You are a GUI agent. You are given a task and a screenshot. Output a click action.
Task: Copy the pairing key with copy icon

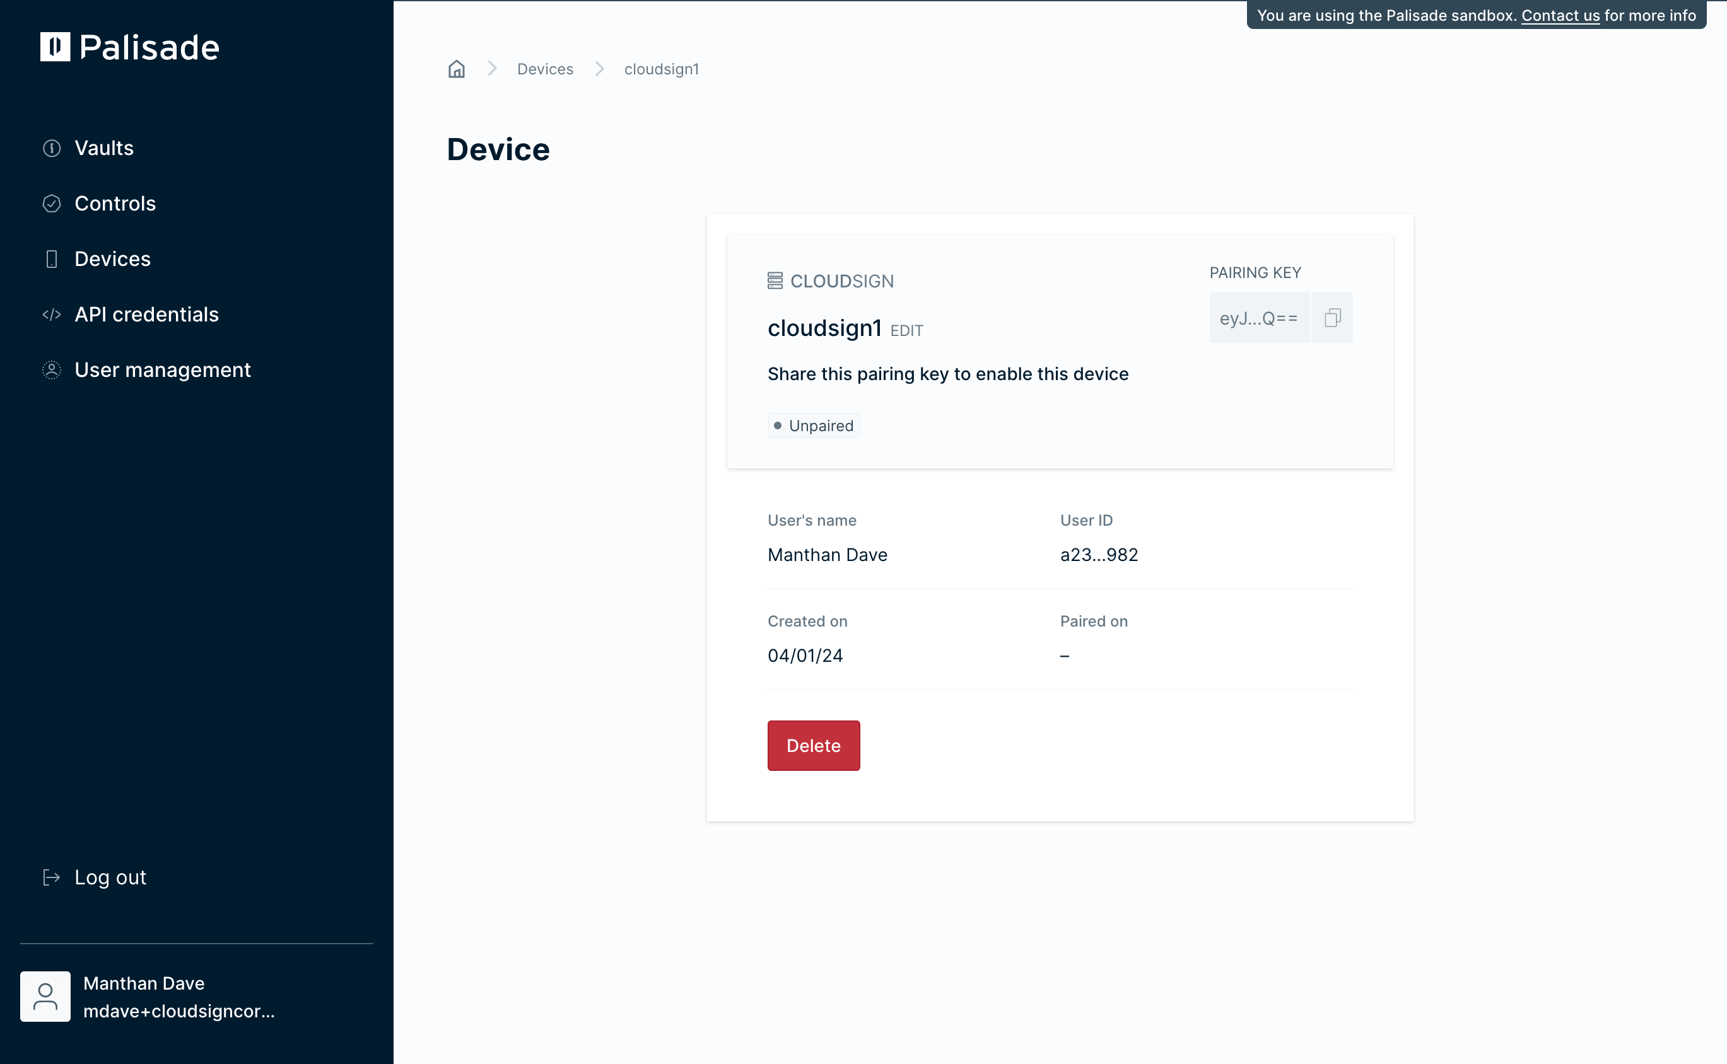click(1332, 318)
